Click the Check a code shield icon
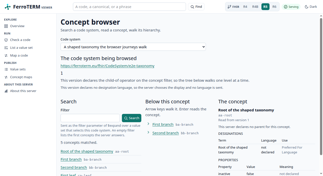This screenshot has width=323, height=176. tap(6, 40)
